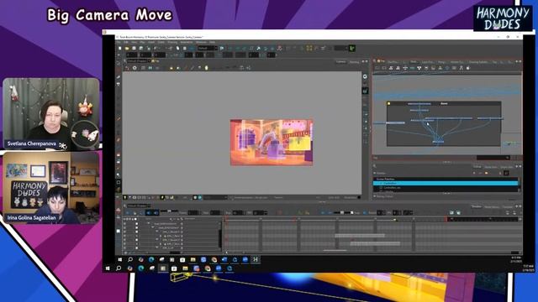Click the zoom slider in the Timeline toolbar
Viewport: 538px width, 302px height.
pyautogui.click(x=343, y=212)
